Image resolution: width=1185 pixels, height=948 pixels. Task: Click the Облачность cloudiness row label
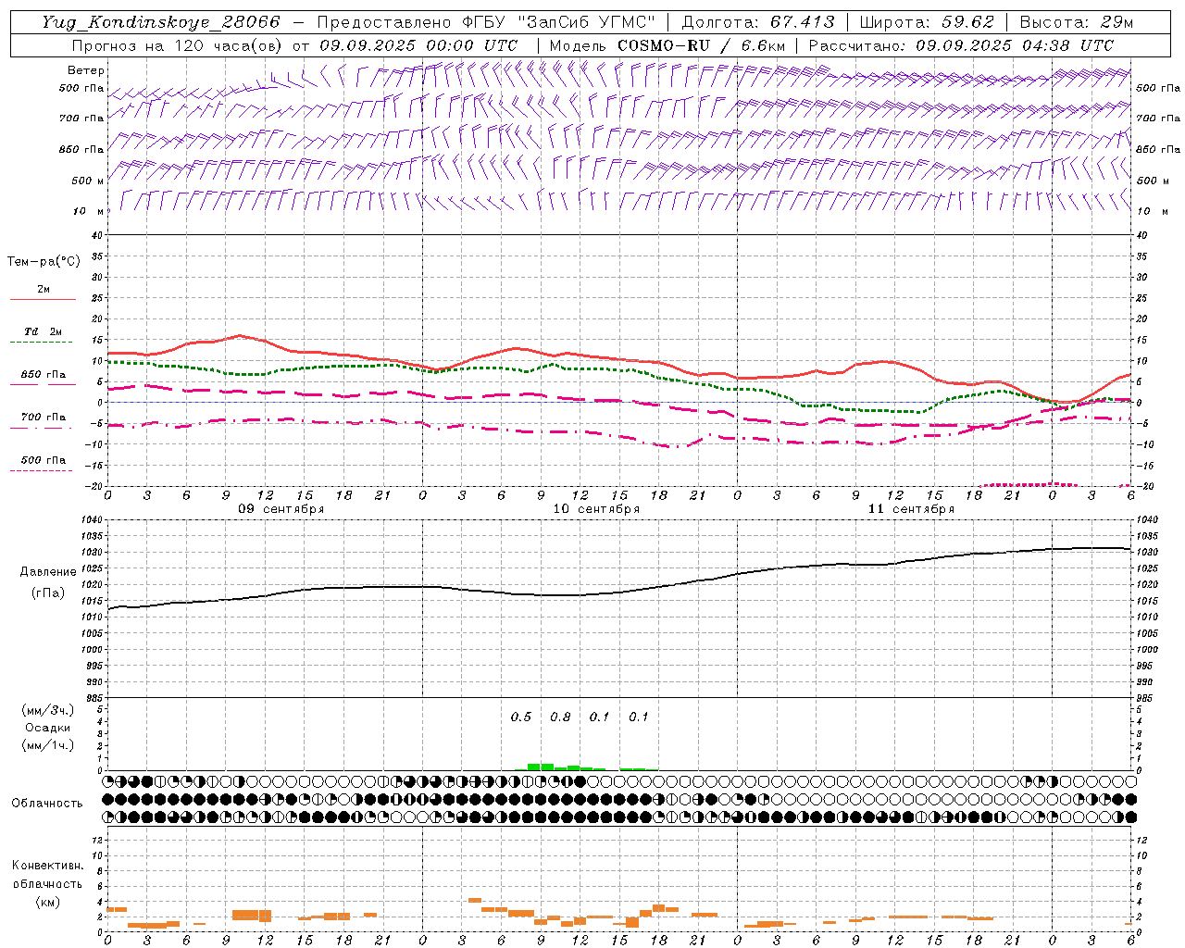pos(47,804)
